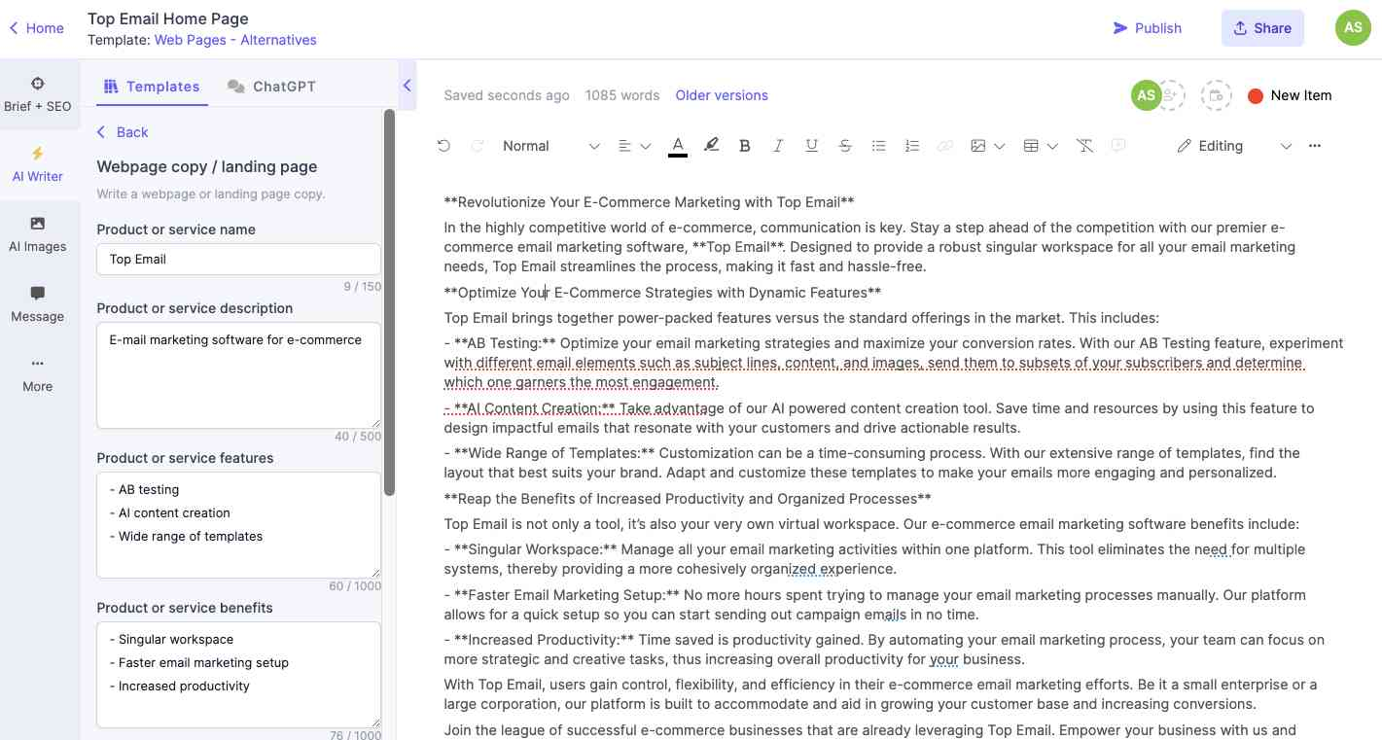Undo the last change with the undo arrow

pyautogui.click(x=444, y=145)
